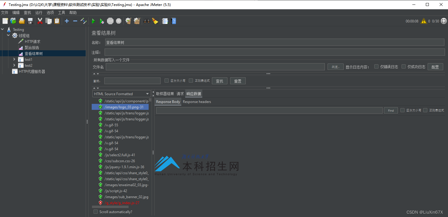
Task: Click the 配置 button
Action: pyautogui.click(x=435, y=67)
